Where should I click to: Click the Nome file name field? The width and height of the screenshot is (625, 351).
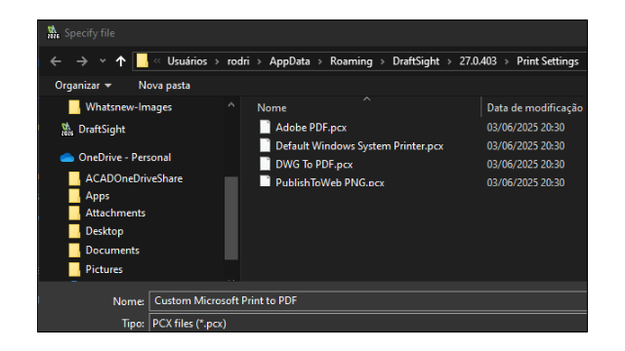click(x=367, y=301)
